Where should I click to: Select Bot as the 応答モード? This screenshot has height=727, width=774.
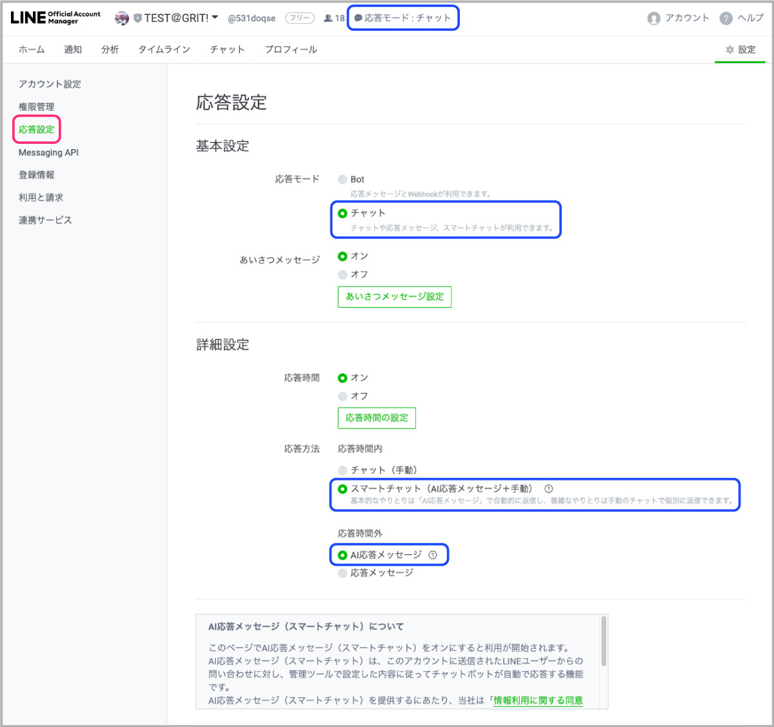click(342, 179)
